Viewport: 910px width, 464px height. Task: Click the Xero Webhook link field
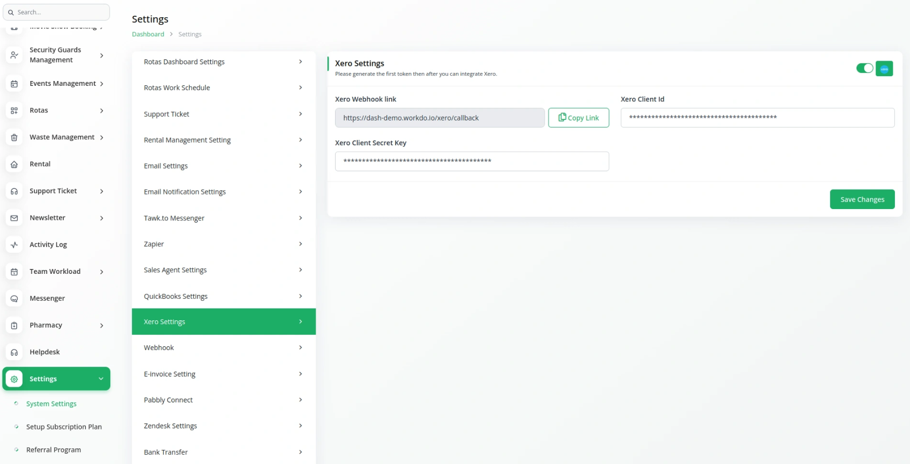439,118
